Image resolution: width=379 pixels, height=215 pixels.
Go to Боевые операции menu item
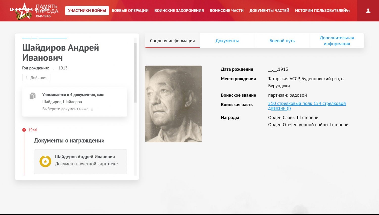coord(130,11)
